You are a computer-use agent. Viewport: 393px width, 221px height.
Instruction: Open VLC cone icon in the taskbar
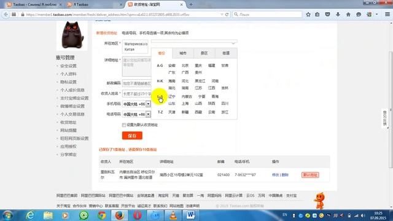coord(173,215)
